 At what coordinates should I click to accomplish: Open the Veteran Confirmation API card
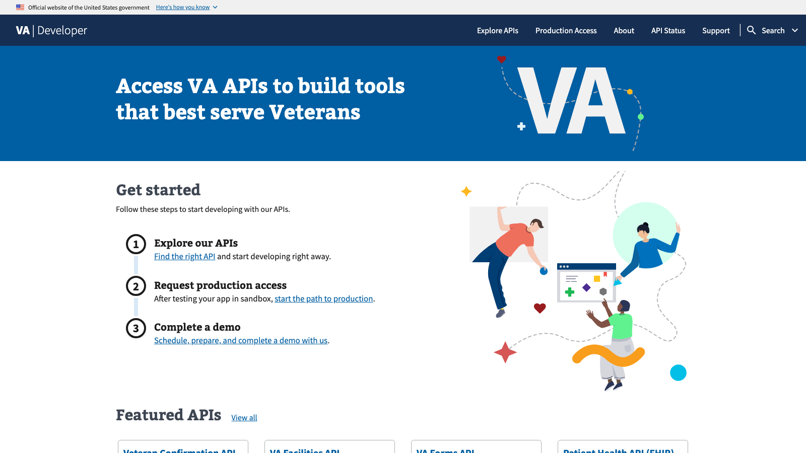point(182,449)
